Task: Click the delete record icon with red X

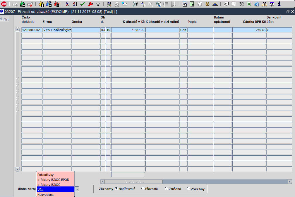Action: click(x=30, y=4)
